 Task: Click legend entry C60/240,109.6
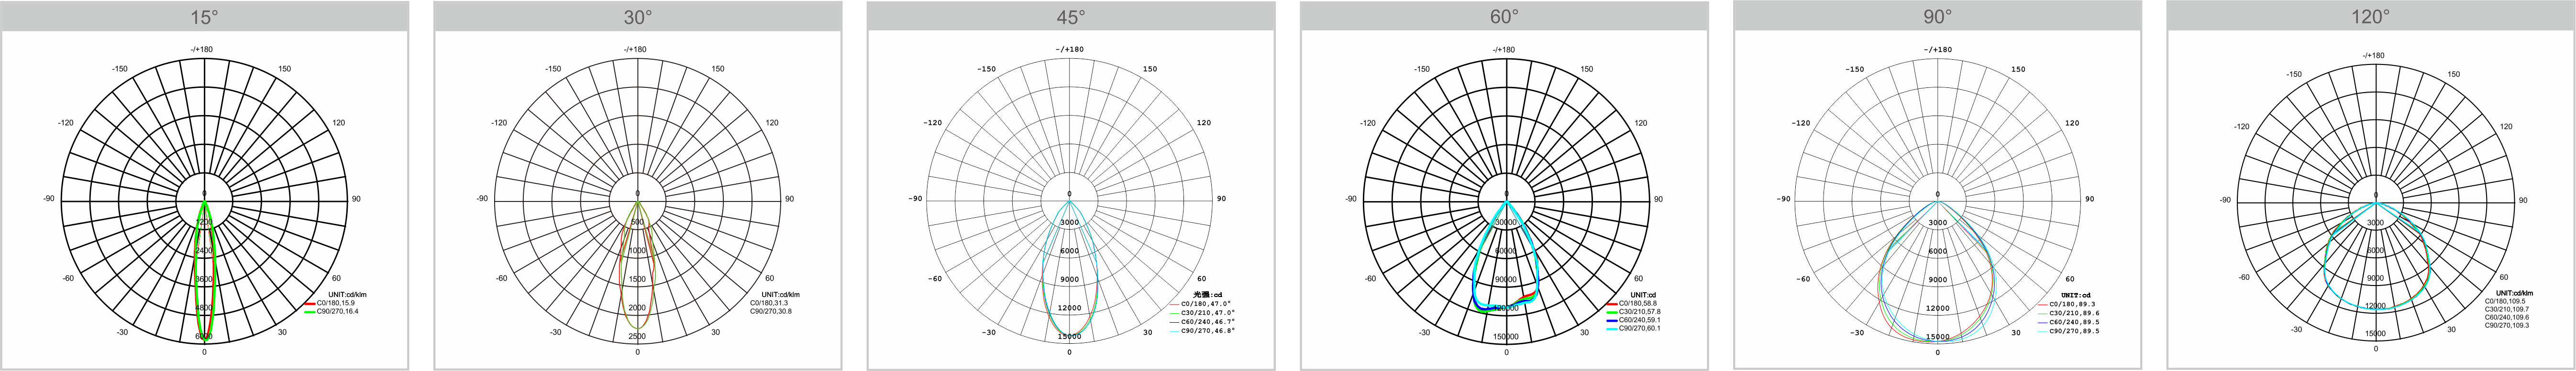click(x=2507, y=317)
